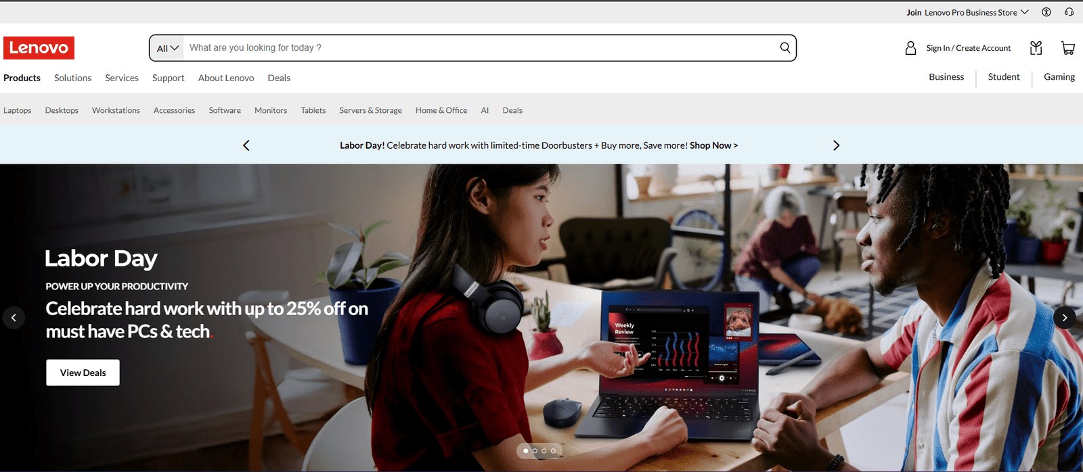The width and height of the screenshot is (1083, 472).
Task: Open the Deals menu in main navigation
Action: tap(279, 78)
